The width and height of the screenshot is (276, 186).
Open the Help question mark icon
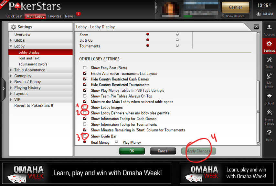[x=269, y=133]
